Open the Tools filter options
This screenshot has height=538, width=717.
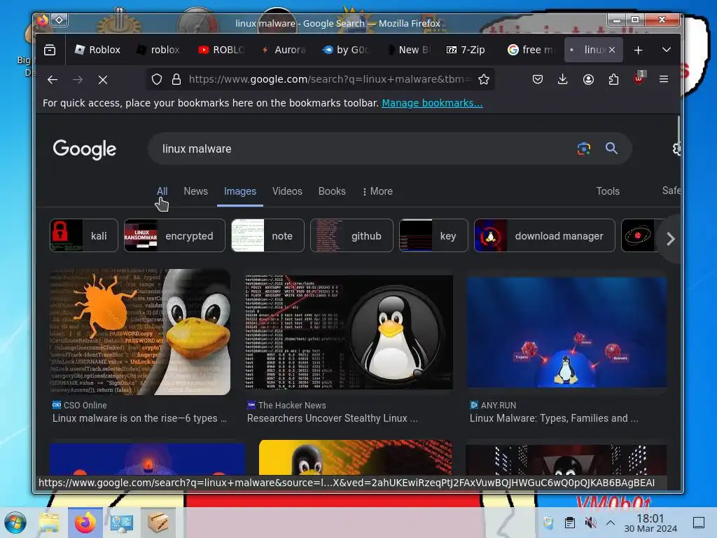tap(608, 191)
